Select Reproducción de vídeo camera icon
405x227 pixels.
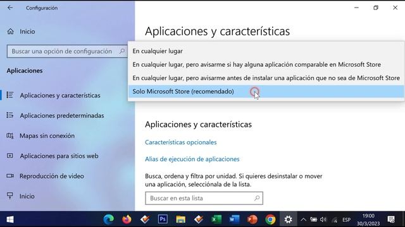(x=10, y=176)
